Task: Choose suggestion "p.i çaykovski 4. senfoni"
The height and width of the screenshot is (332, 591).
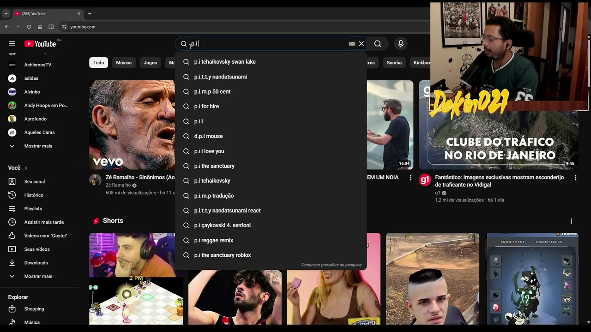Action: 271,225
